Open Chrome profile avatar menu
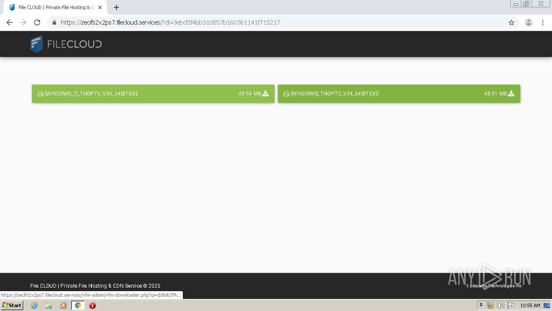This screenshot has height=311, width=552. point(529,22)
